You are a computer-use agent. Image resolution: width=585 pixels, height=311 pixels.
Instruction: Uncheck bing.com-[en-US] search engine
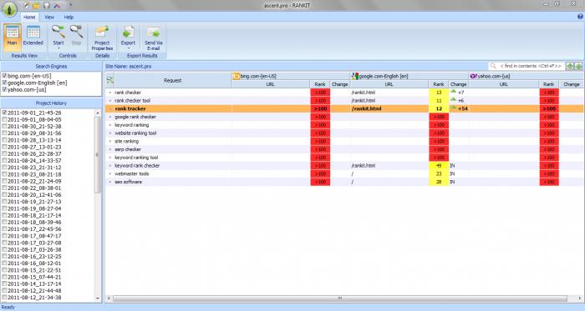[x=4, y=76]
